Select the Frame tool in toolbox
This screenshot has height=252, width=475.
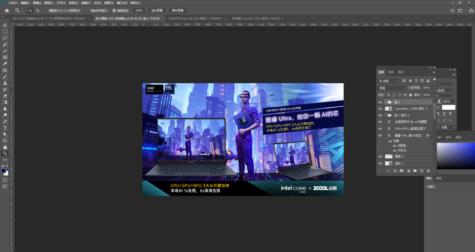pyautogui.click(x=5, y=58)
